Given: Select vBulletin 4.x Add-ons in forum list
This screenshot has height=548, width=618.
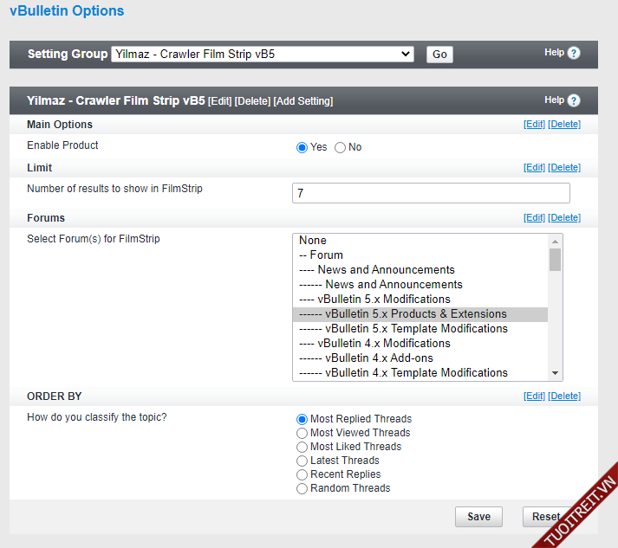Looking at the screenshot, I should (x=379, y=358).
